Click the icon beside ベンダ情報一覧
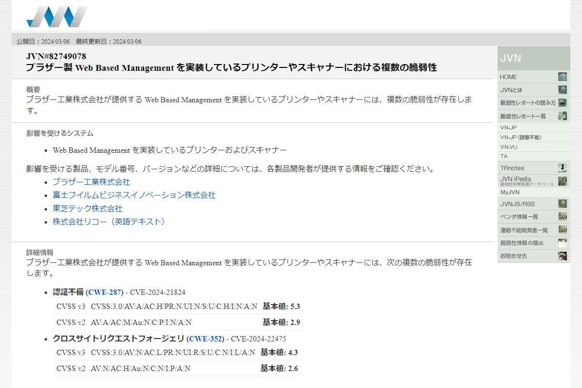The width and height of the screenshot is (582, 388). pyautogui.click(x=563, y=217)
